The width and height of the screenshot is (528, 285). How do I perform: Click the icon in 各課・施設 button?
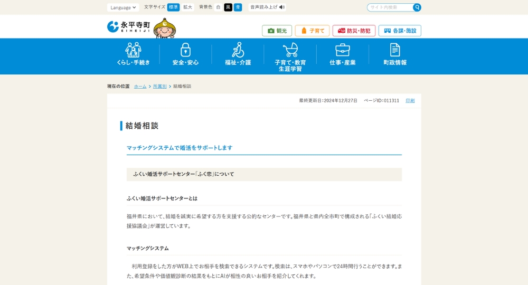(x=387, y=31)
